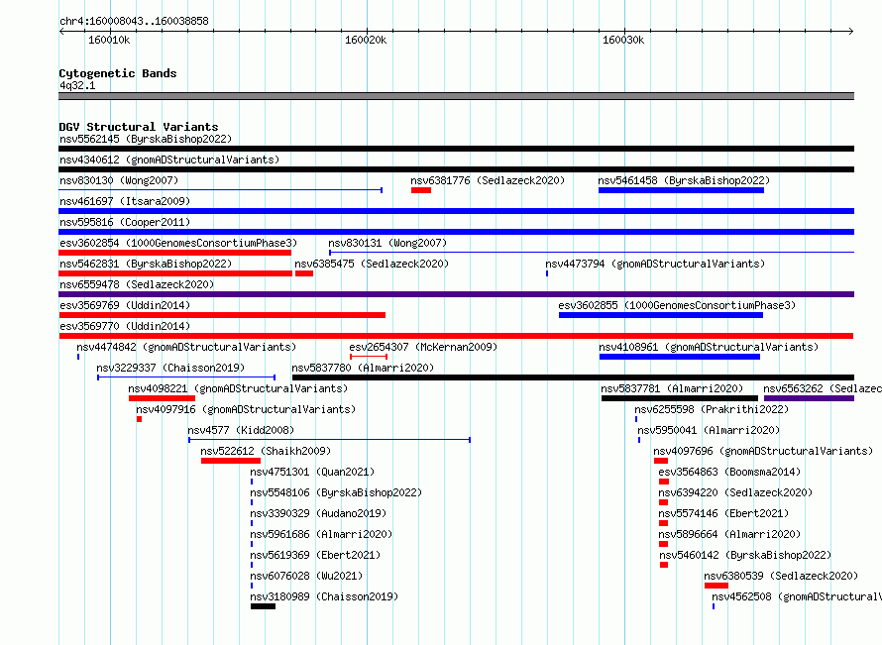Click nsv3229337 (Chaisson2019) label
This screenshot has height=645, width=882.
tap(170, 368)
